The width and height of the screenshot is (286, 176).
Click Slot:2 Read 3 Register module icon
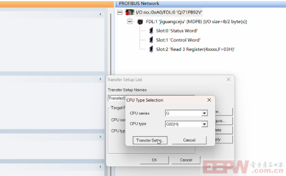point(151,49)
